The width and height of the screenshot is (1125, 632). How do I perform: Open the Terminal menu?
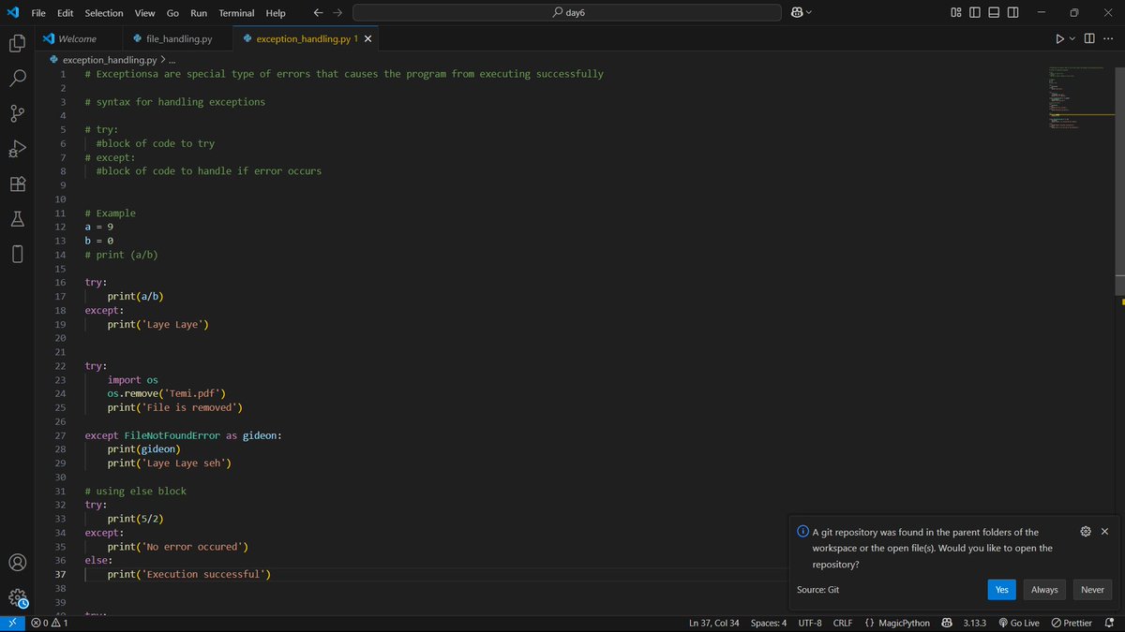click(235, 12)
